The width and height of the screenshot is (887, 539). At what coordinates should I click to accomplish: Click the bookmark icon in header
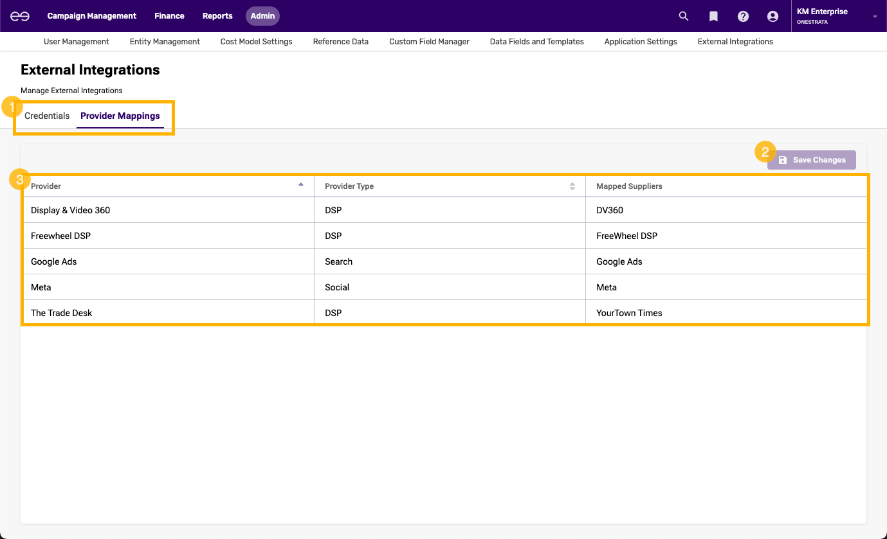click(713, 16)
